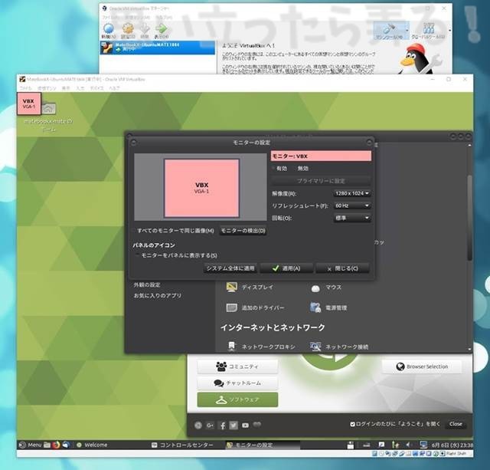Open デバイス menu in the VM window

tap(97, 88)
